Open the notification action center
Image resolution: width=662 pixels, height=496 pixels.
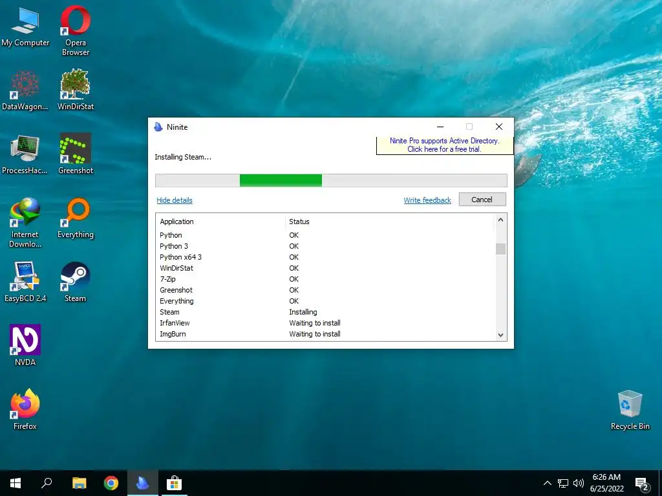coord(642,484)
